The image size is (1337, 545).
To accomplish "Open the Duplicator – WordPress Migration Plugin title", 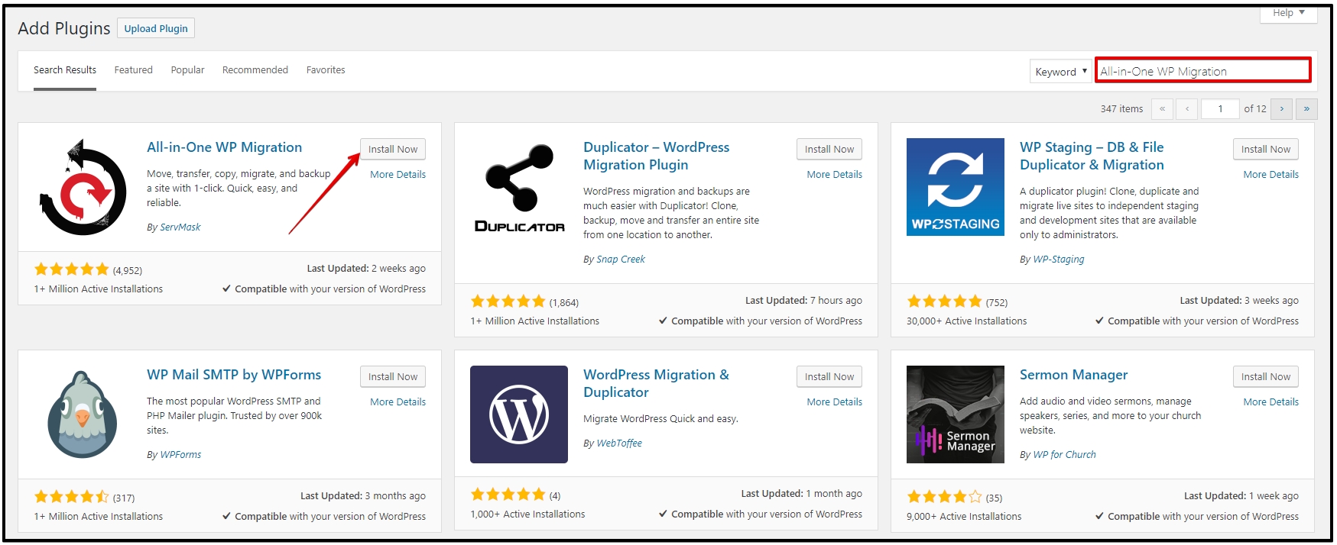I will point(656,156).
